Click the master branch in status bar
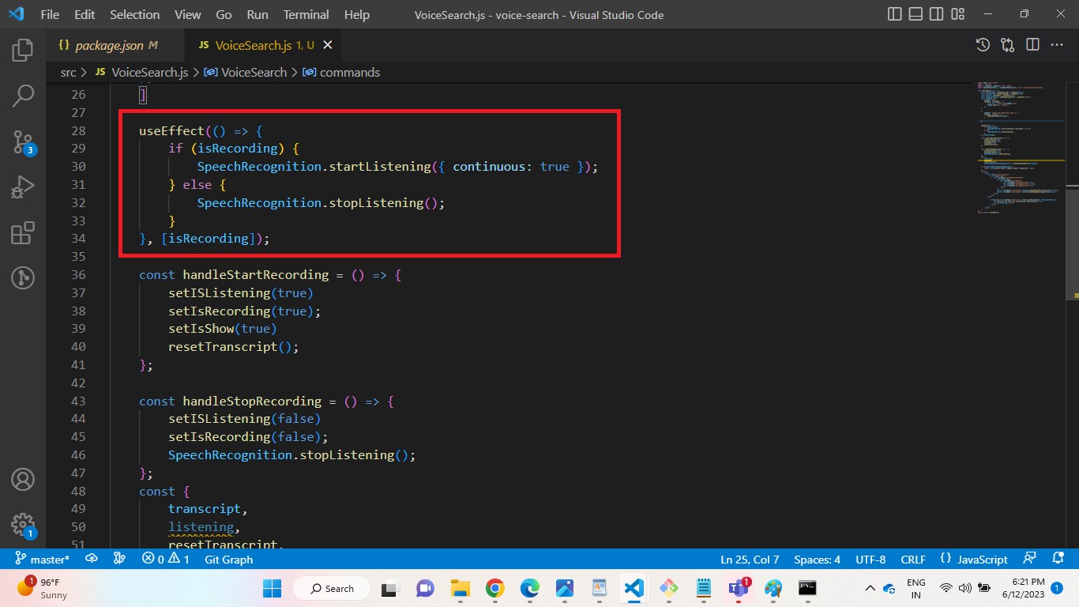1079x607 pixels. [43, 560]
